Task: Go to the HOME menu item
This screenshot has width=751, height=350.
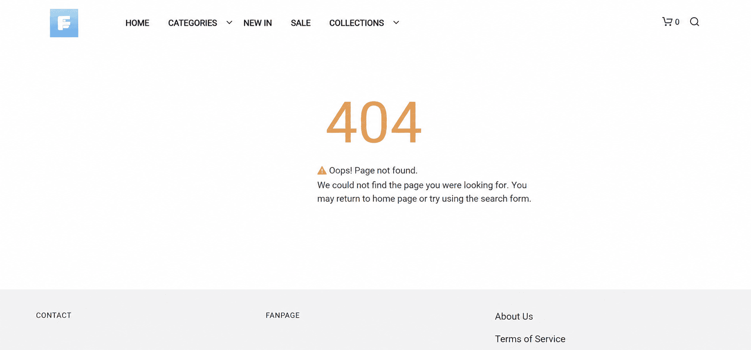Action: pyautogui.click(x=137, y=23)
